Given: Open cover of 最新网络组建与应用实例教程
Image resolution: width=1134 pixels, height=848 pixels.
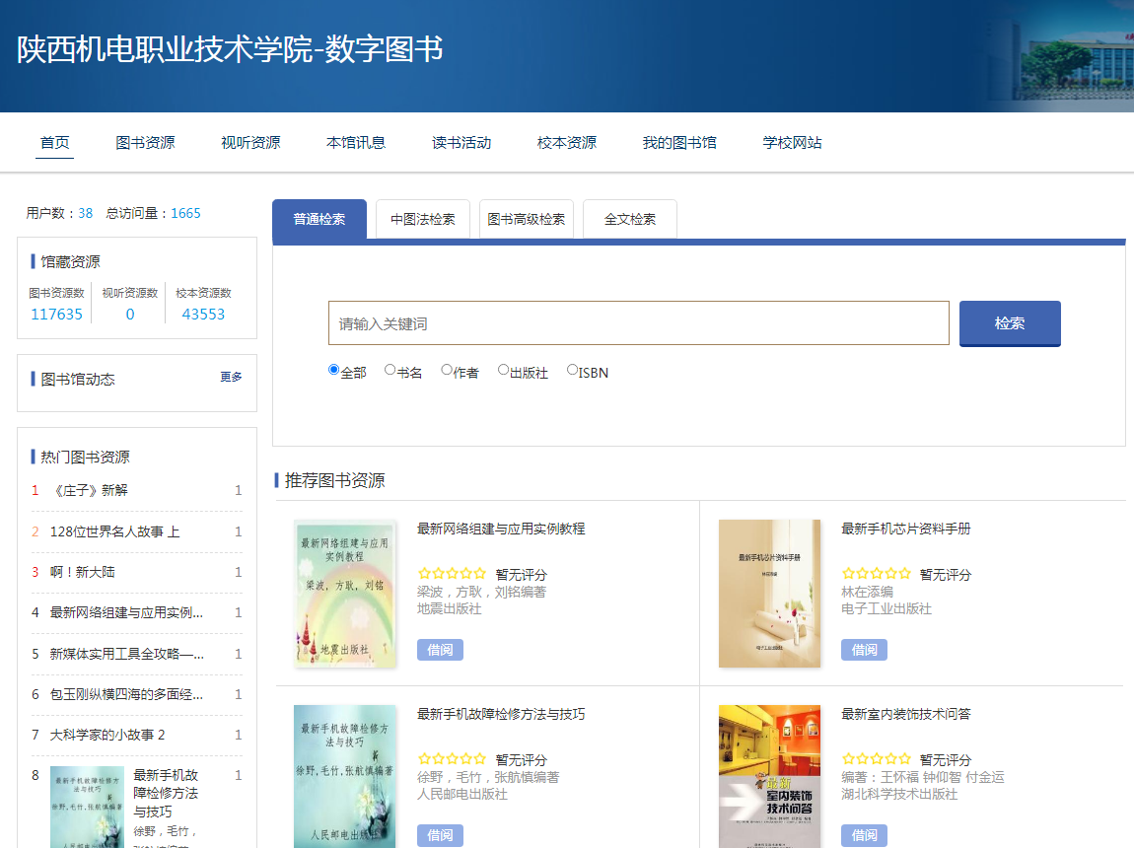Looking at the screenshot, I should point(345,594).
